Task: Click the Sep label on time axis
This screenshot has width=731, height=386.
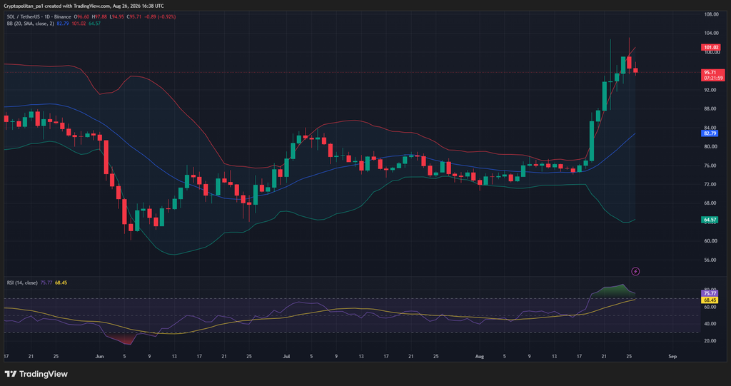Action: tap(672, 356)
